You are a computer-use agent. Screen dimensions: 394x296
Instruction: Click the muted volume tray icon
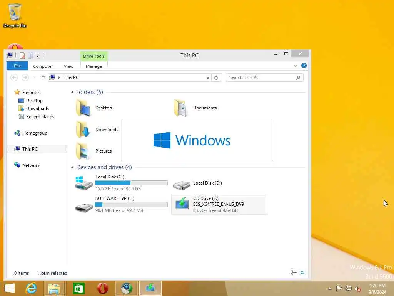[x=357, y=289]
